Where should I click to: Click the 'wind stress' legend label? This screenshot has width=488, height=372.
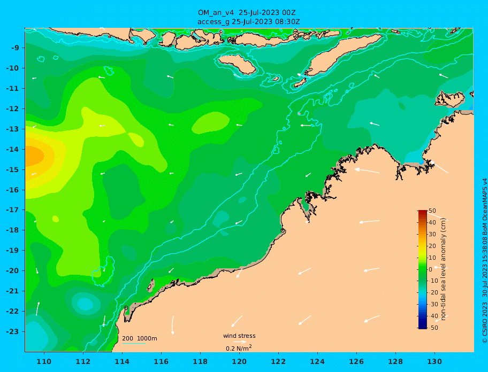pyautogui.click(x=239, y=336)
